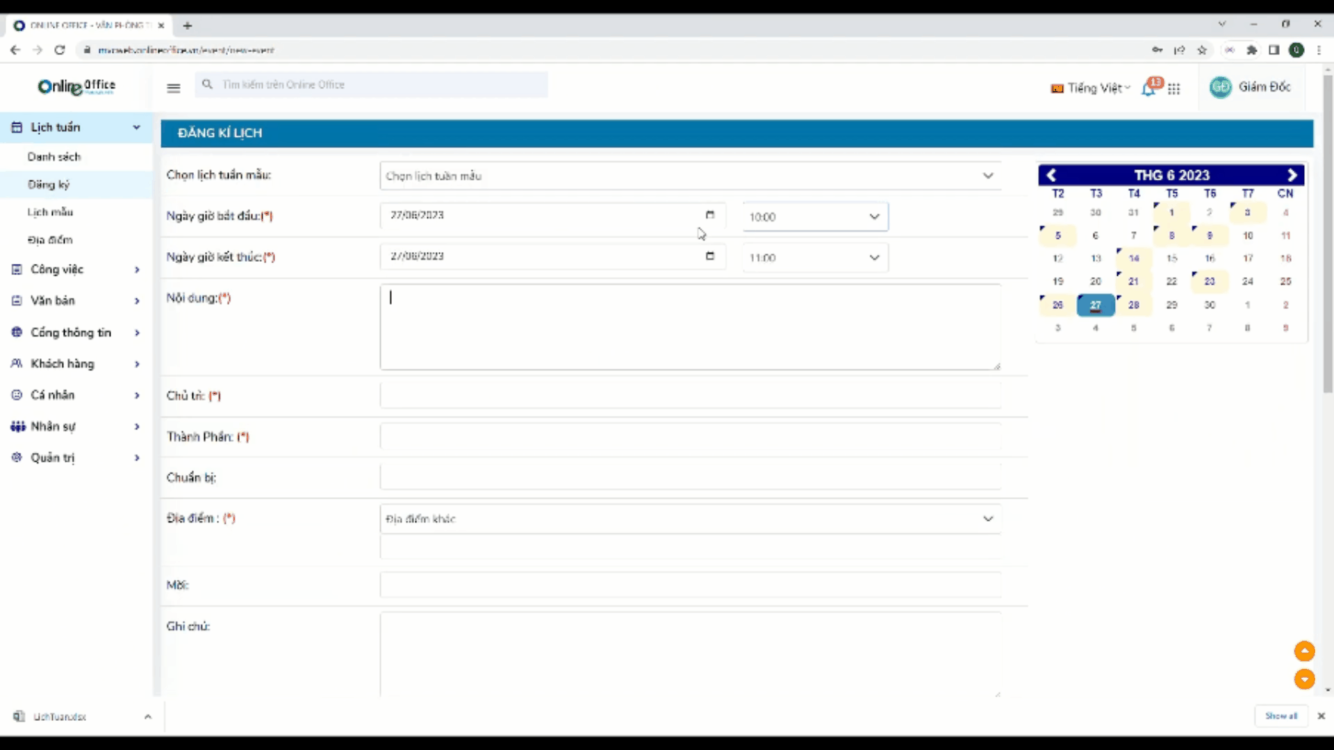Image resolution: width=1334 pixels, height=750 pixels.
Task: Click the hamburger menu icon
Action: tap(174, 87)
